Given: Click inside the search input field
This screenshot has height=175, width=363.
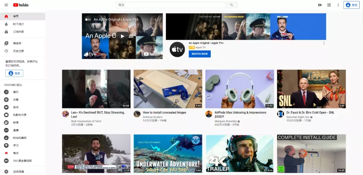Looking at the screenshot, I should click(171, 5).
